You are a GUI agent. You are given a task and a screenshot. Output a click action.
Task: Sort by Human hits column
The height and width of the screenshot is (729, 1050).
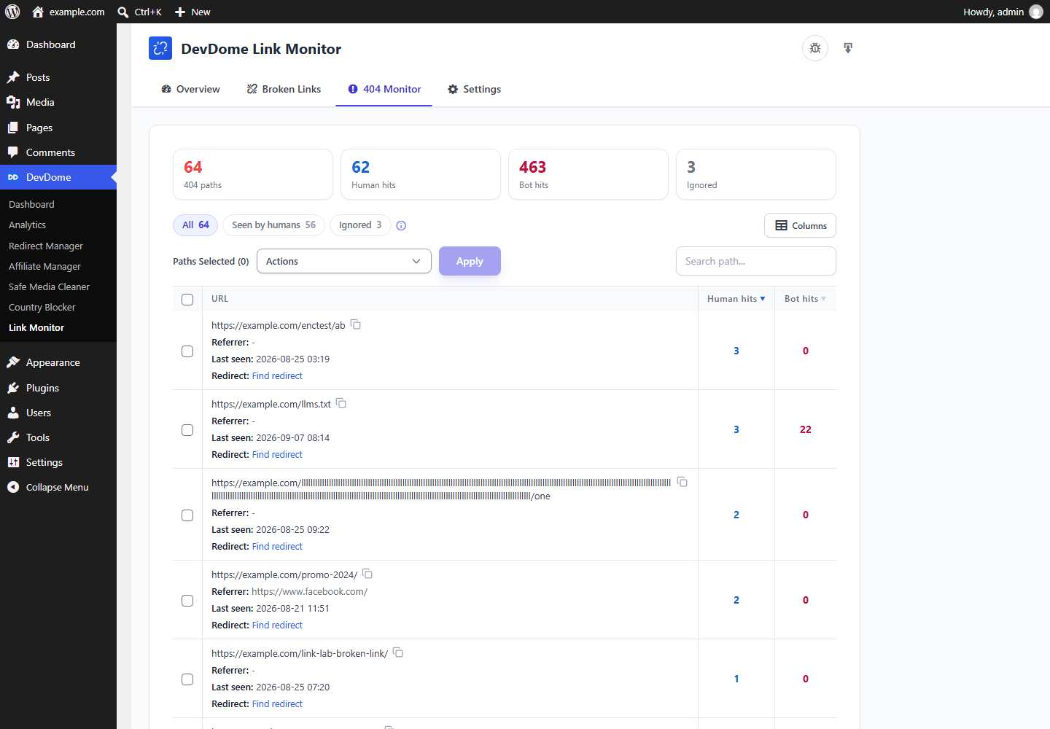(x=736, y=299)
